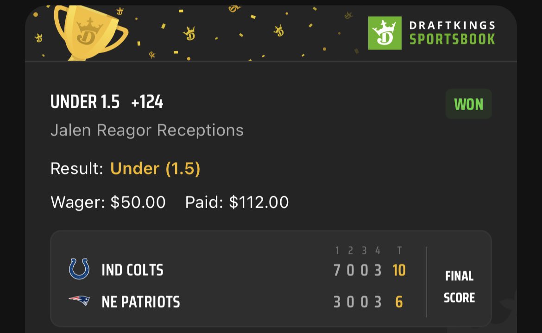Select the IND COLTS team name
This screenshot has height=333, width=542.
[x=132, y=270]
